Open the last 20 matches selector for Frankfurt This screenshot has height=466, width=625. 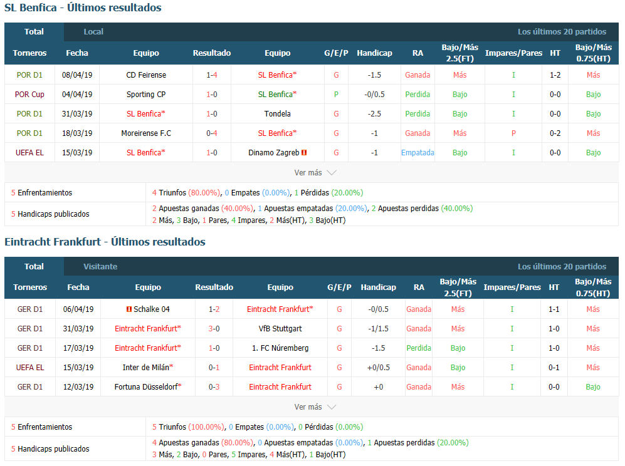tap(562, 266)
